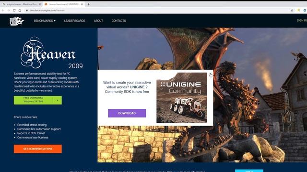Open the LEADERBOARDS page
The height and width of the screenshot is (172, 307).
click(75, 21)
